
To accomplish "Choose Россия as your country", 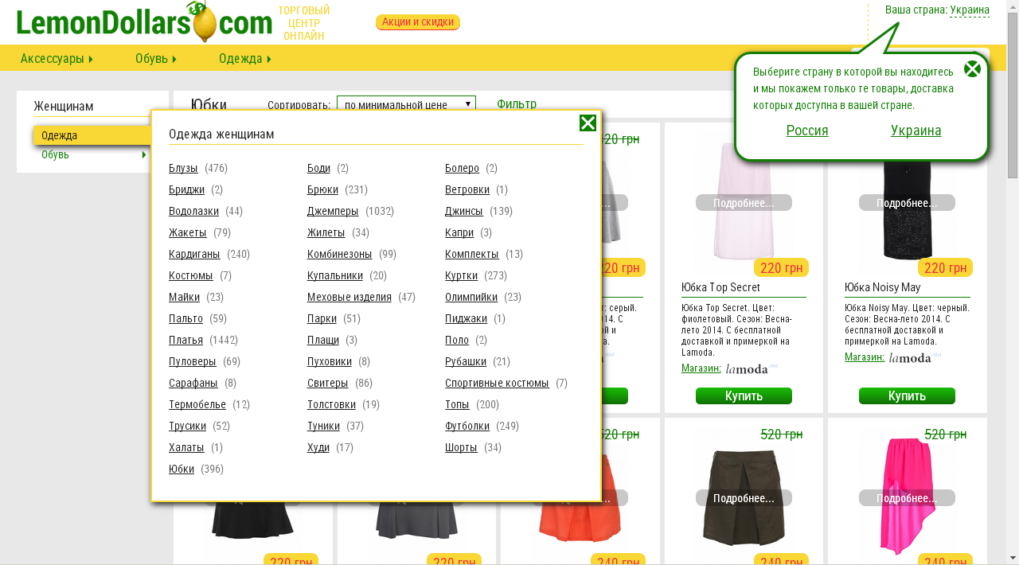I will coord(807,131).
